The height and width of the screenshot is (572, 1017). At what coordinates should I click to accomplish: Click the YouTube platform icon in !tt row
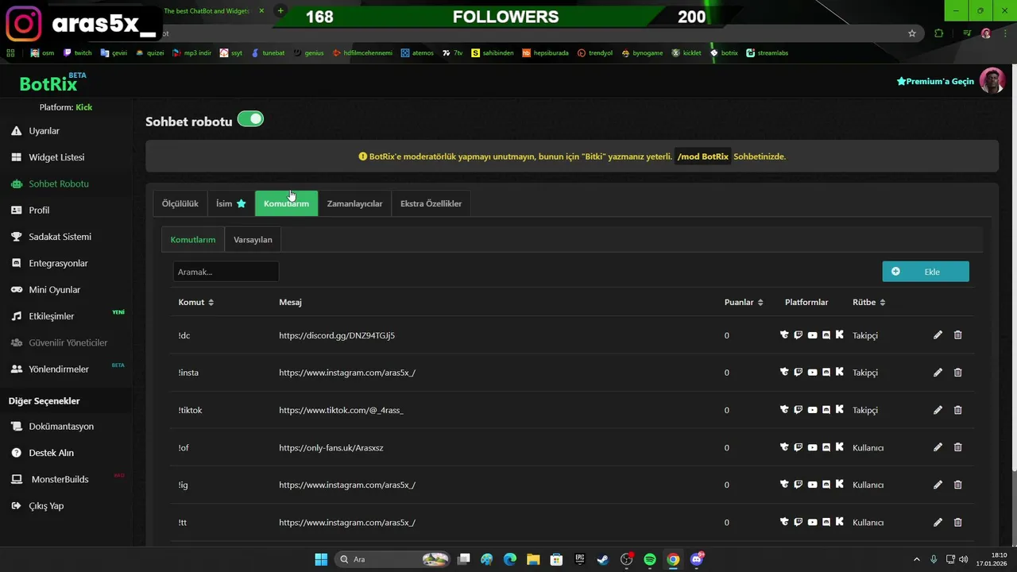click(x=812, y=522)
